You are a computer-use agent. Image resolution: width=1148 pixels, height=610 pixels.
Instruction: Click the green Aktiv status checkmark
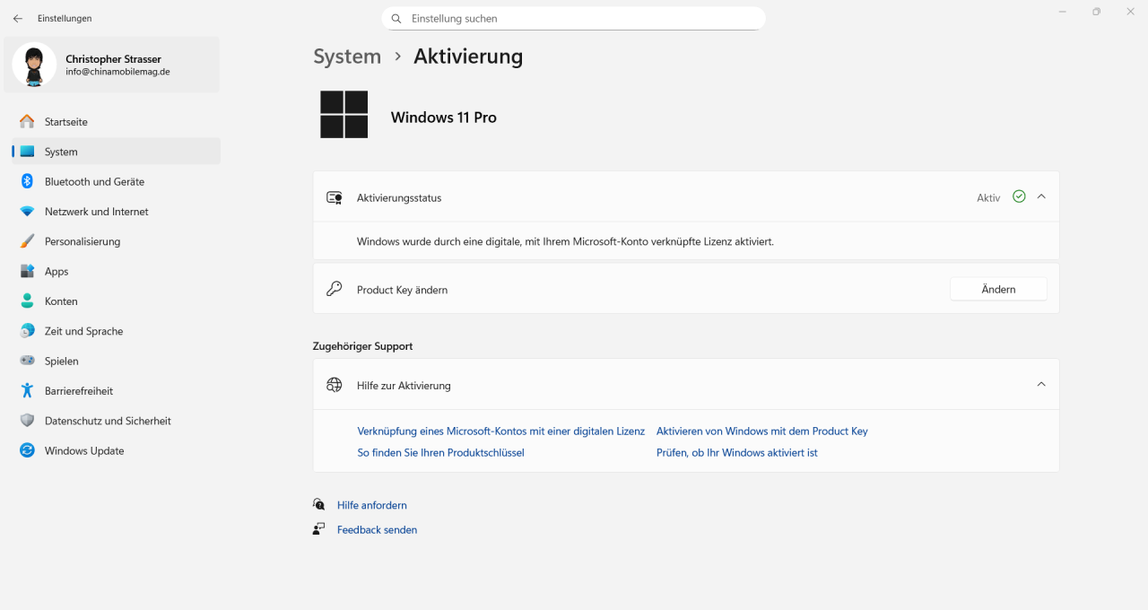pyautogui.click(x=1019, y=196)
